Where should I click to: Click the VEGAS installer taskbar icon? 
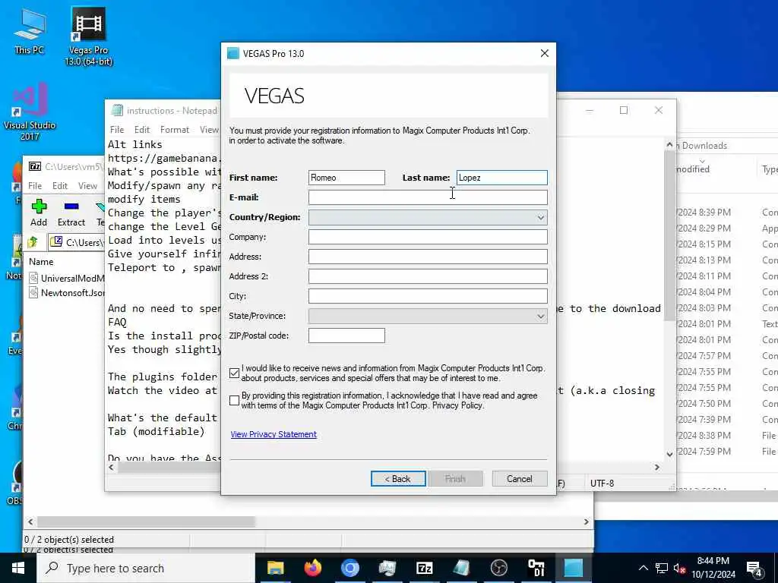point(573,568)
